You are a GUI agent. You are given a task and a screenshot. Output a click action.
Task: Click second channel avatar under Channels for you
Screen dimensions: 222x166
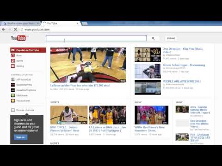tap(13, 85)
